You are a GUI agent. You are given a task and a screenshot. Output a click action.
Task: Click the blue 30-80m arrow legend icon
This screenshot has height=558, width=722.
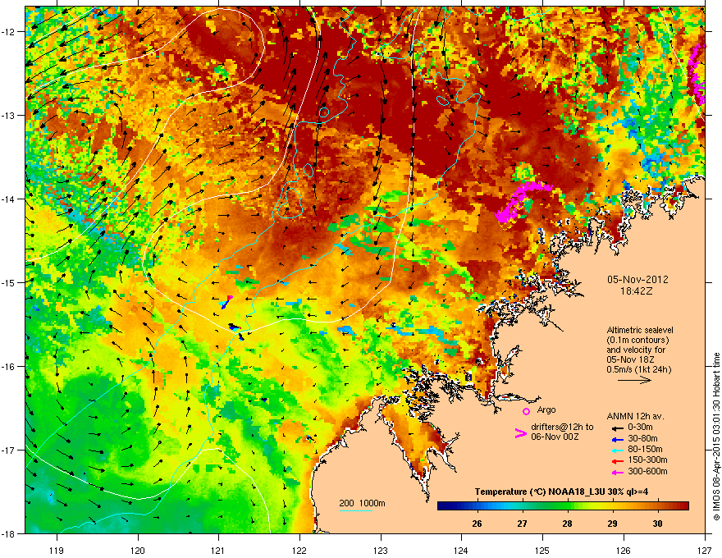[x=617, y=439]
